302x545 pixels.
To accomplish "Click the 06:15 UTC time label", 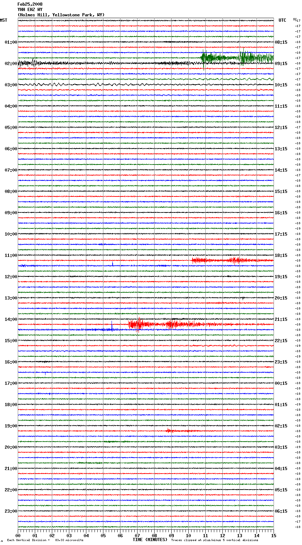I will coord(281,511).
